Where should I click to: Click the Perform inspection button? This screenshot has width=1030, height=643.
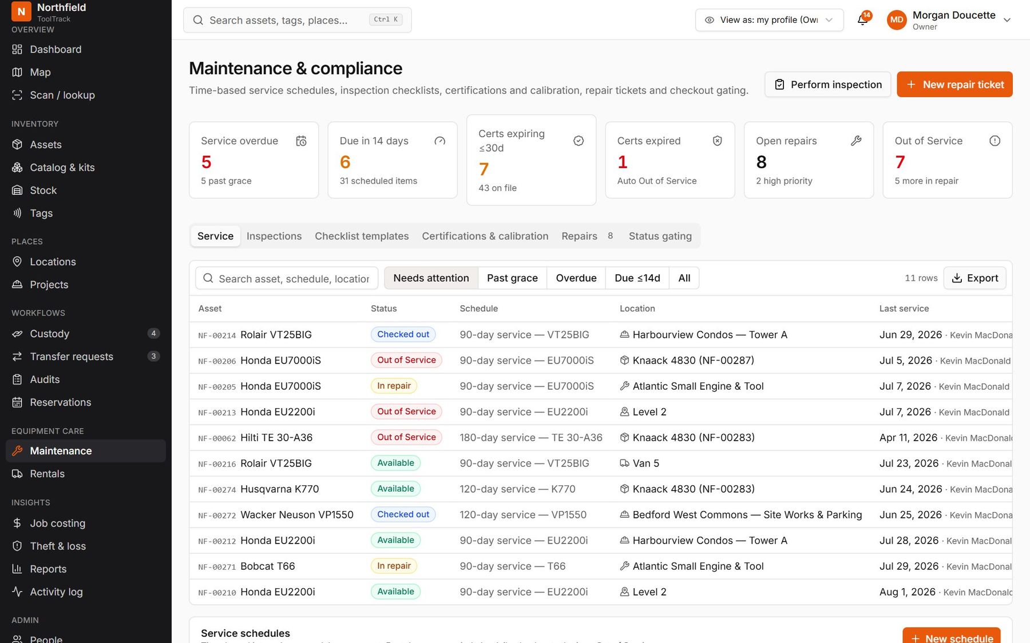827,85
